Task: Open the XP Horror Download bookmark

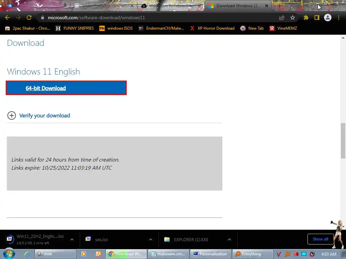Action: coord(212,28)
